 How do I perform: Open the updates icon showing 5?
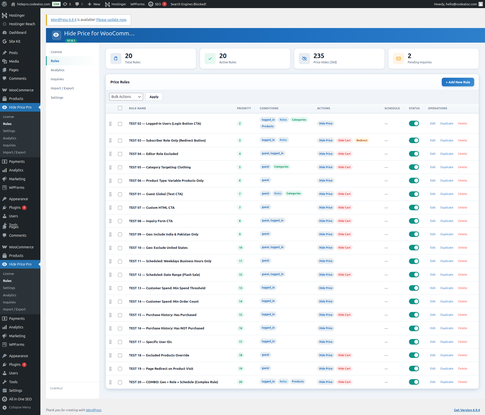point(67,4)
